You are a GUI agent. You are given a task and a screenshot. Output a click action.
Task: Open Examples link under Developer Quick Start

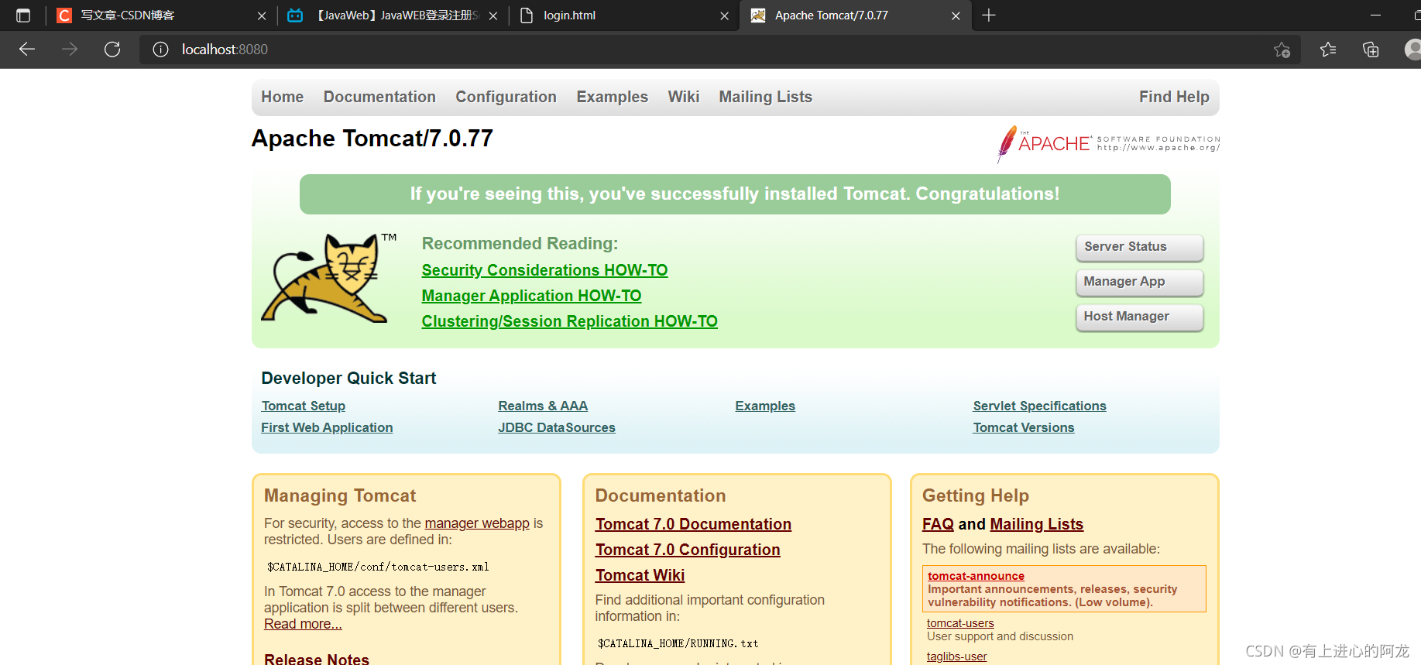765,406
